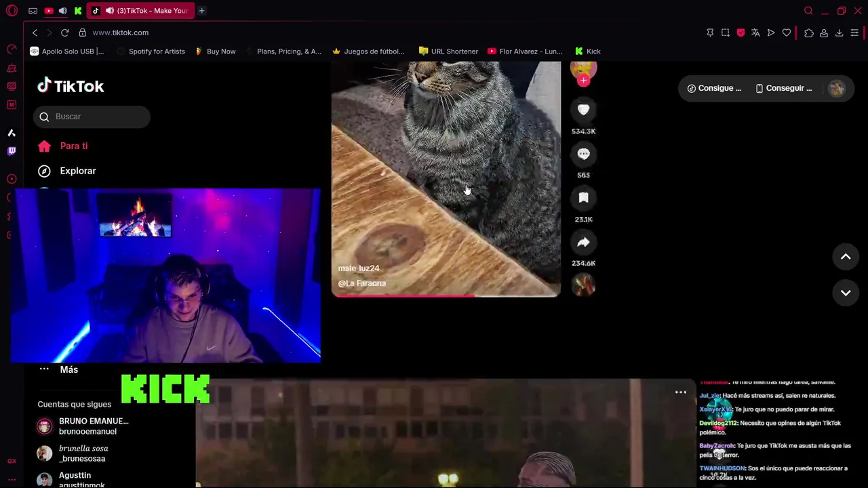
Task: Expand the URL Shortener bookmark folder
Action: tap(449, 52)
